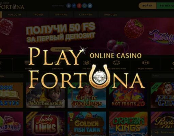The width and height of the screenshot is (174, 136).
Task: Click the red Yandex login icon
Action: 79,6
